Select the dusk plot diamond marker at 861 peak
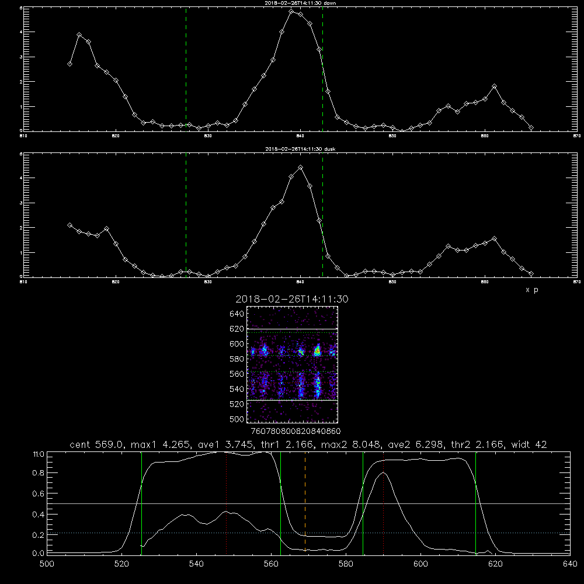The width and height of the screenshot is (584, 584). point(494,239)
